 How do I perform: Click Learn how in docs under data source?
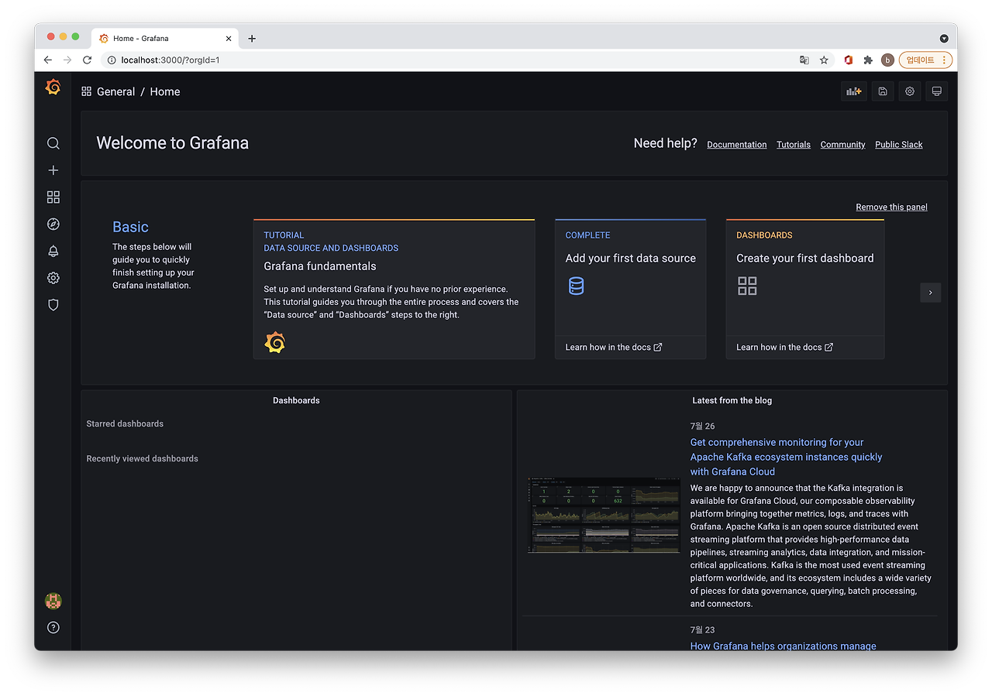click(x=614, y=347)
